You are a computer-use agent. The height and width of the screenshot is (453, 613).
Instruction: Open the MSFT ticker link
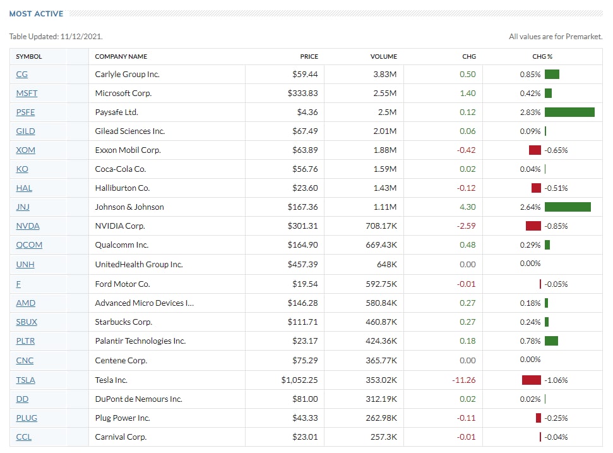click(27, 93)
